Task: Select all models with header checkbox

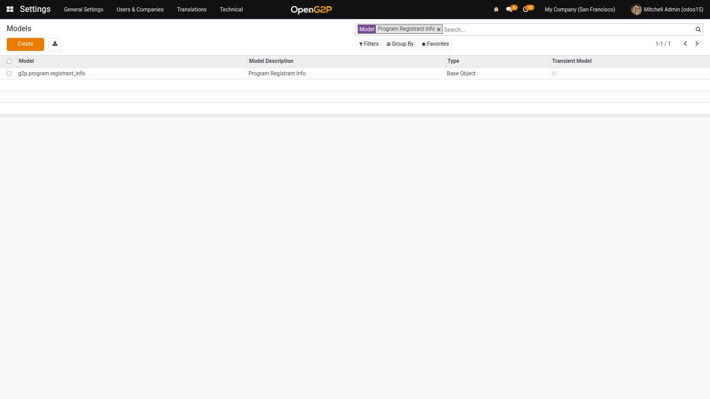Action: [x=9, y=61]
